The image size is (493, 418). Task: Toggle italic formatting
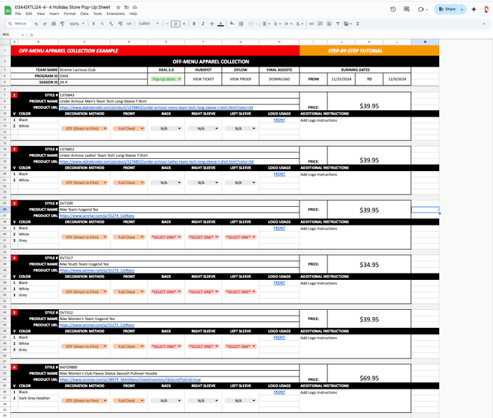tap(203, 24)
